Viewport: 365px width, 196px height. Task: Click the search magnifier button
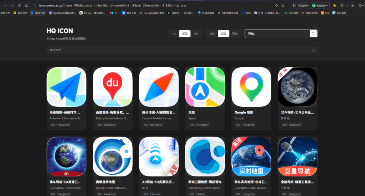pyautogui.click(x=313, y=34)
